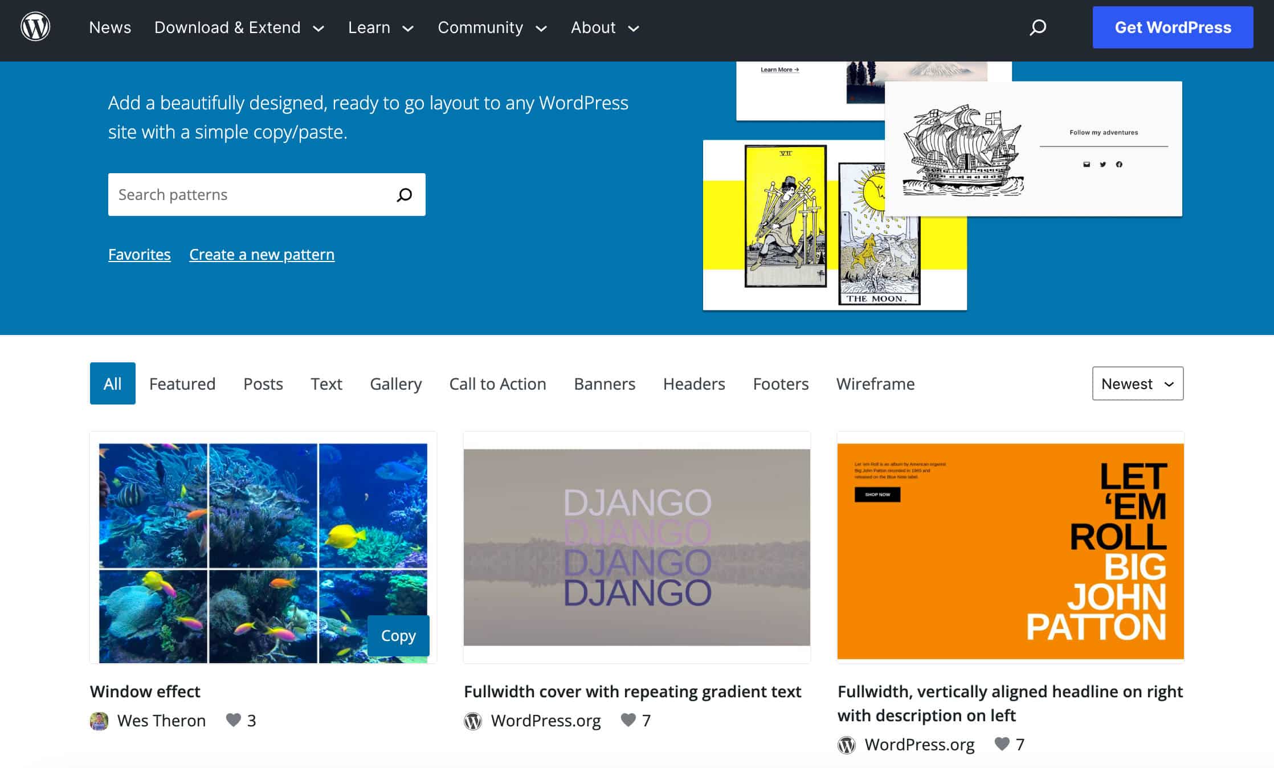This screenshot has height=768, width=1274.
Task: Visit WordPress.org author link under headline pattern
Action: pyautogui.click(x=920, y=745)
